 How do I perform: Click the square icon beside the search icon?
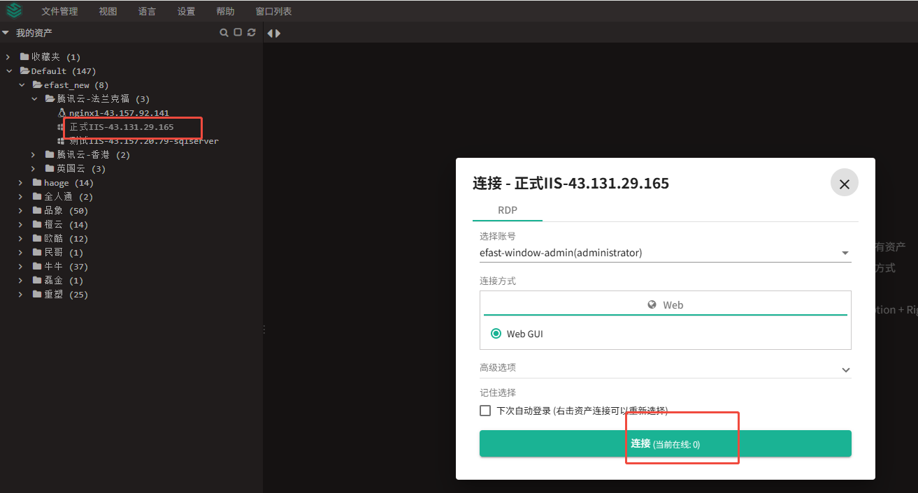238,33
